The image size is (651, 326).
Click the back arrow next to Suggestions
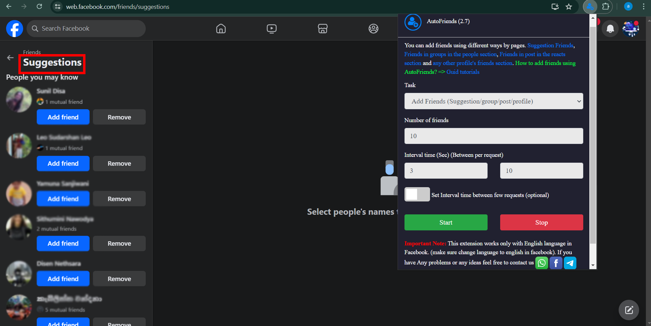(10, 58)
